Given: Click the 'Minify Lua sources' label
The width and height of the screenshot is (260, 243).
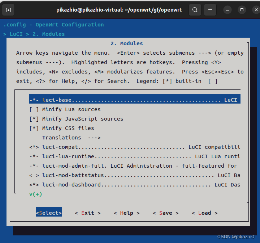Looking at the screenshot, I should [x=71, y=109].
